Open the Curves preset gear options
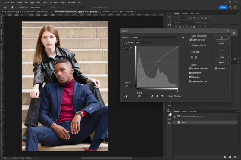 coord(183,38)
